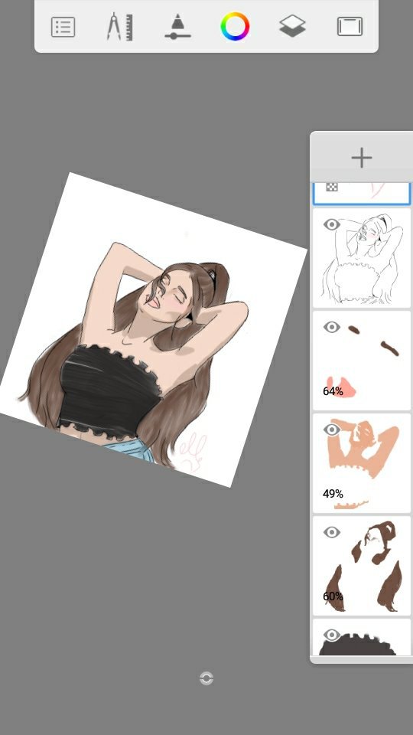413x735 pixels.
Task: Select the brown hair layer thumbnail
Action: click(362, 566)
